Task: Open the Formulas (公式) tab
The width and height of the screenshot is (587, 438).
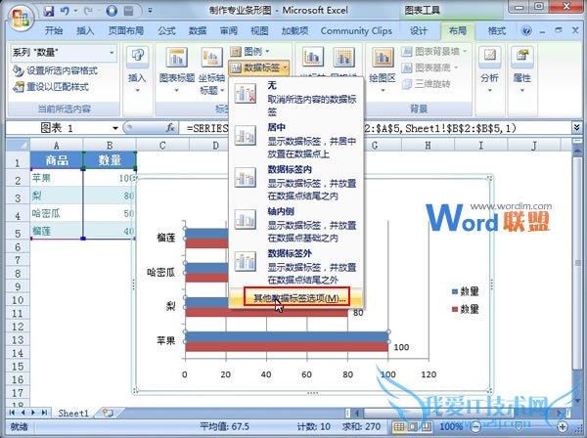Action: tap(166, 30)
